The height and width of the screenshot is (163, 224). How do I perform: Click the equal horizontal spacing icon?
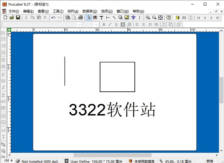3,130
